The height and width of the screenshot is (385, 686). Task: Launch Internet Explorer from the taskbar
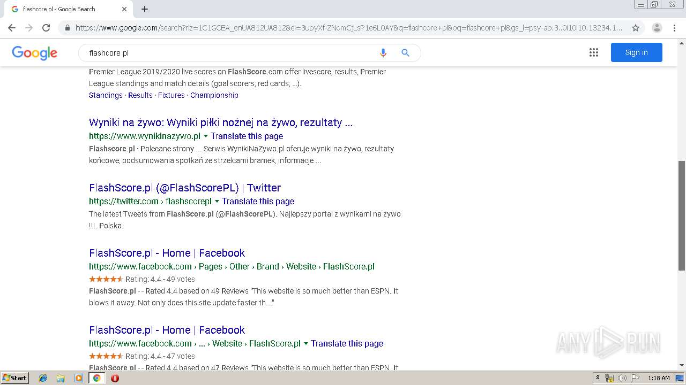[43, 378]
